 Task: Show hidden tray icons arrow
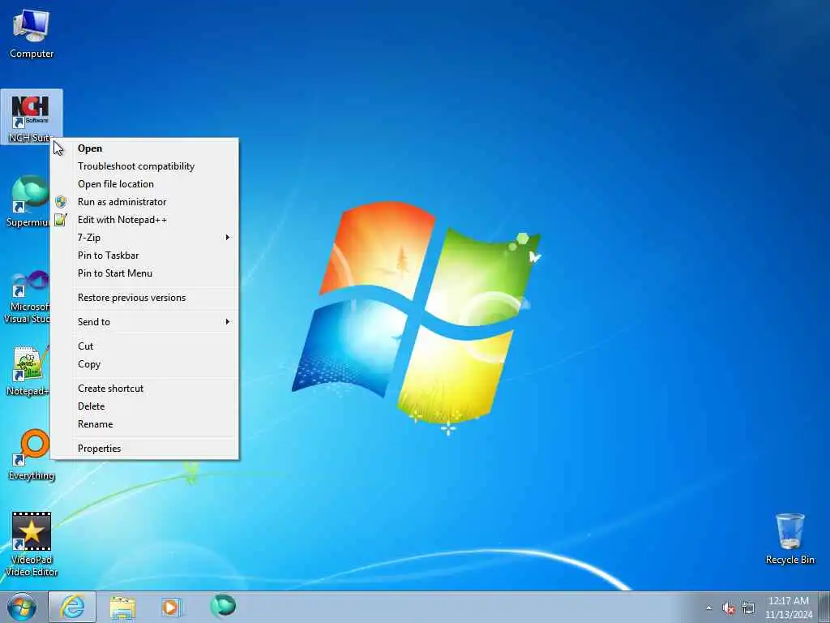pos(708,608)
